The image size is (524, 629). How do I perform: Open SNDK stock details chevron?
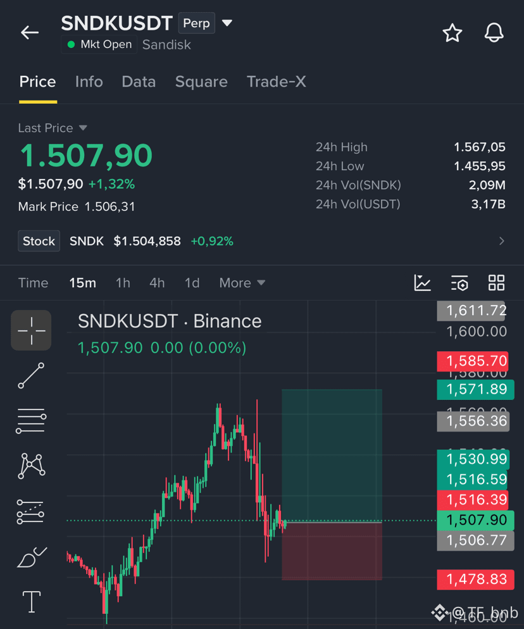(501, 240)
